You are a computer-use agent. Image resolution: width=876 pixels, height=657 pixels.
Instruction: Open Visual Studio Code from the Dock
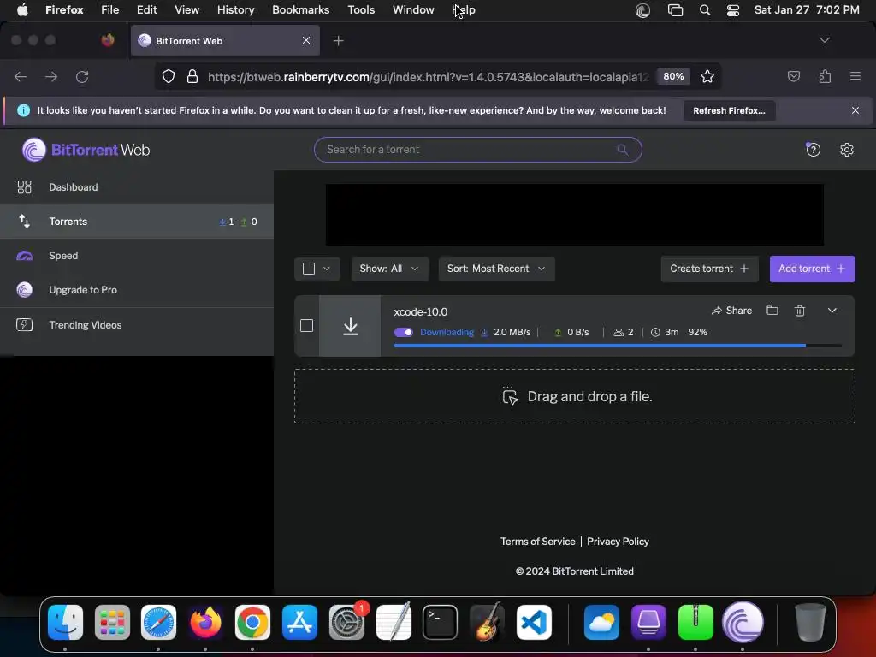[x=534, y=623]
